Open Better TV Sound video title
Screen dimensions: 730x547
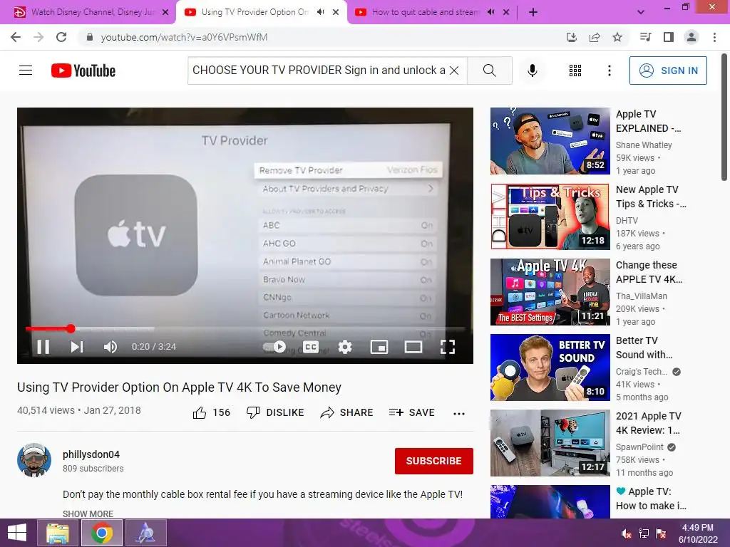[x=644, y=348]
